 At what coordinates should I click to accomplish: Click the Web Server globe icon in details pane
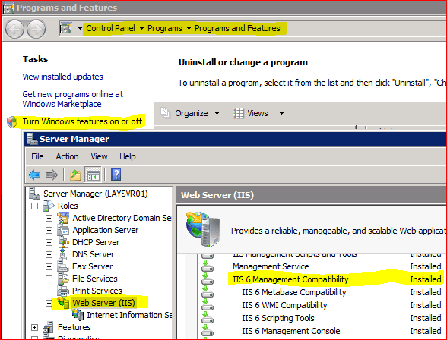203,229
